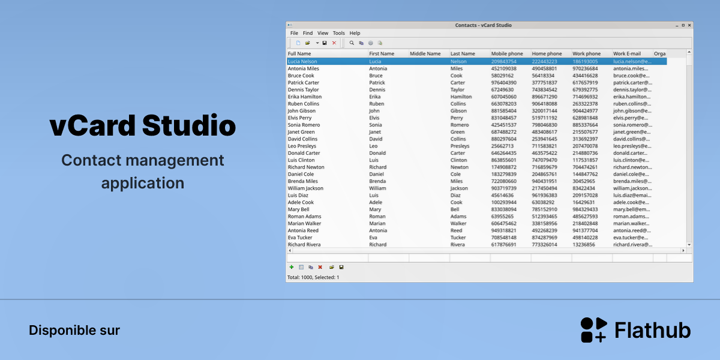Click the Work phone column header
720x360 pixels.
click(592, 53)
